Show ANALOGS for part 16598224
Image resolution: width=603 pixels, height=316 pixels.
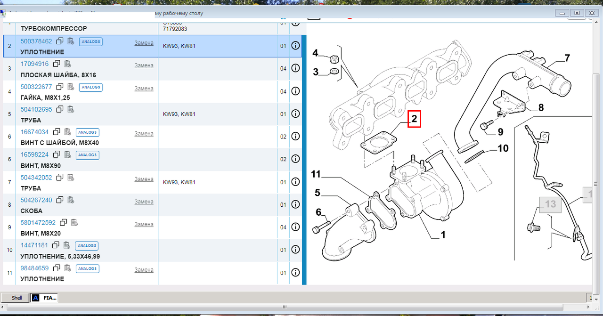(x=87, y=155)
